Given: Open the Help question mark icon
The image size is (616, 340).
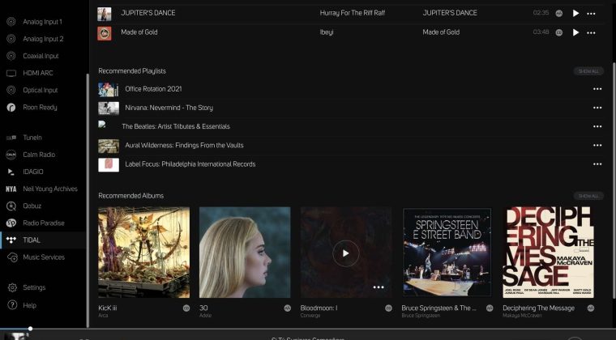Looking at the screenshot, I should [x=12, y=305].
